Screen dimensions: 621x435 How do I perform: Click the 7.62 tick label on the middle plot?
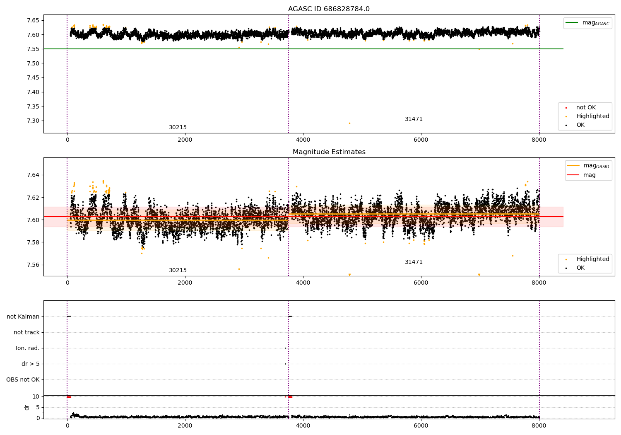[x=33, y=197]
